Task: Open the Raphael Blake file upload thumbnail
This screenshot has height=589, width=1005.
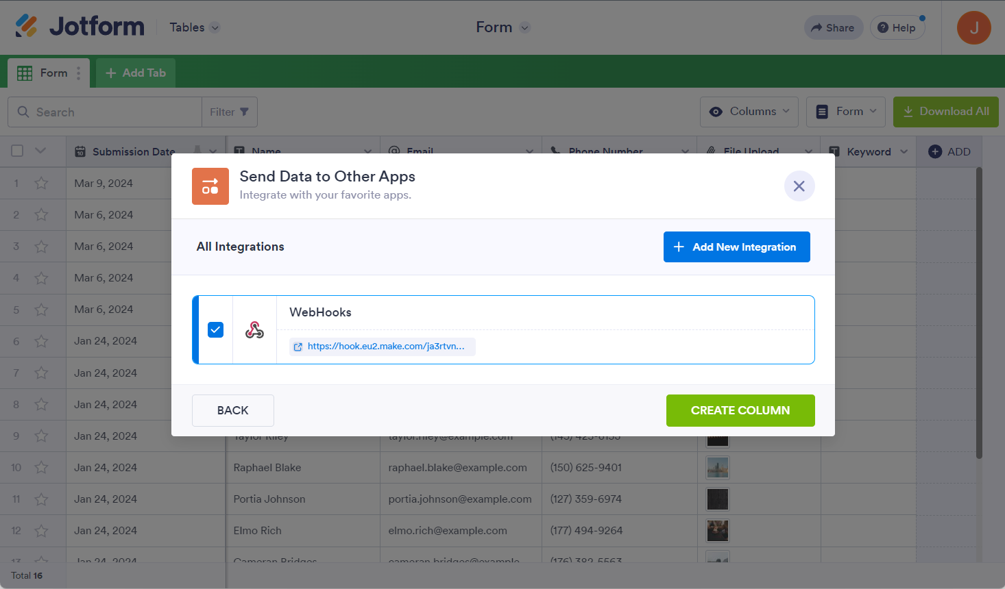Action: (x=718, y=468)
